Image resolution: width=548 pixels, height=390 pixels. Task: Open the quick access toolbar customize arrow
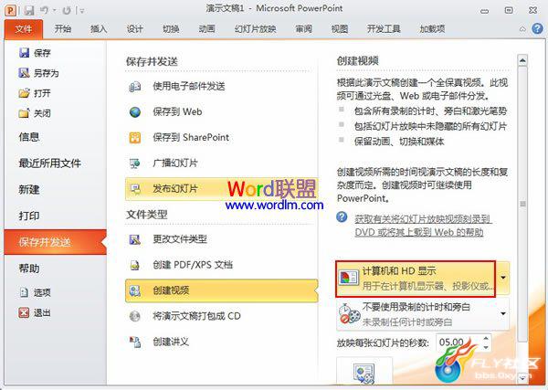tap(81, 11)
